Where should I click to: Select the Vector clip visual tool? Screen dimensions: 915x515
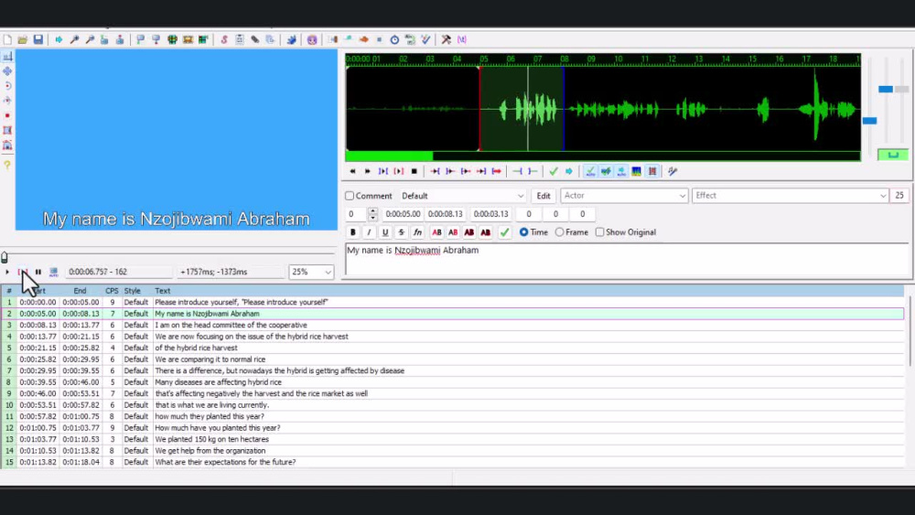7,145
